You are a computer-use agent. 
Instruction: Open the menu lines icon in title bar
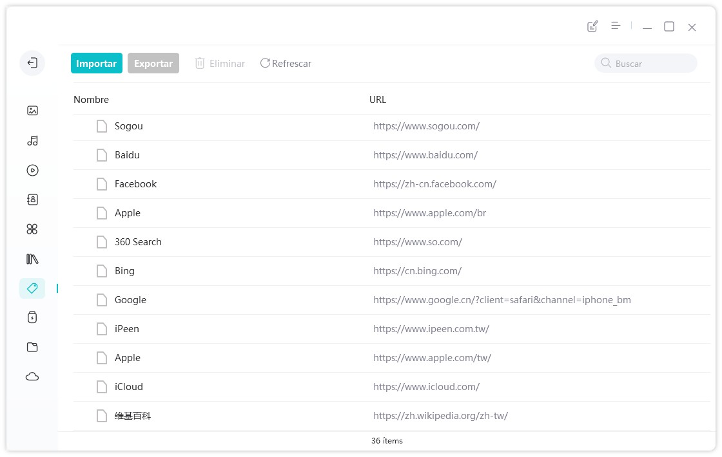(x=616, y=26)
